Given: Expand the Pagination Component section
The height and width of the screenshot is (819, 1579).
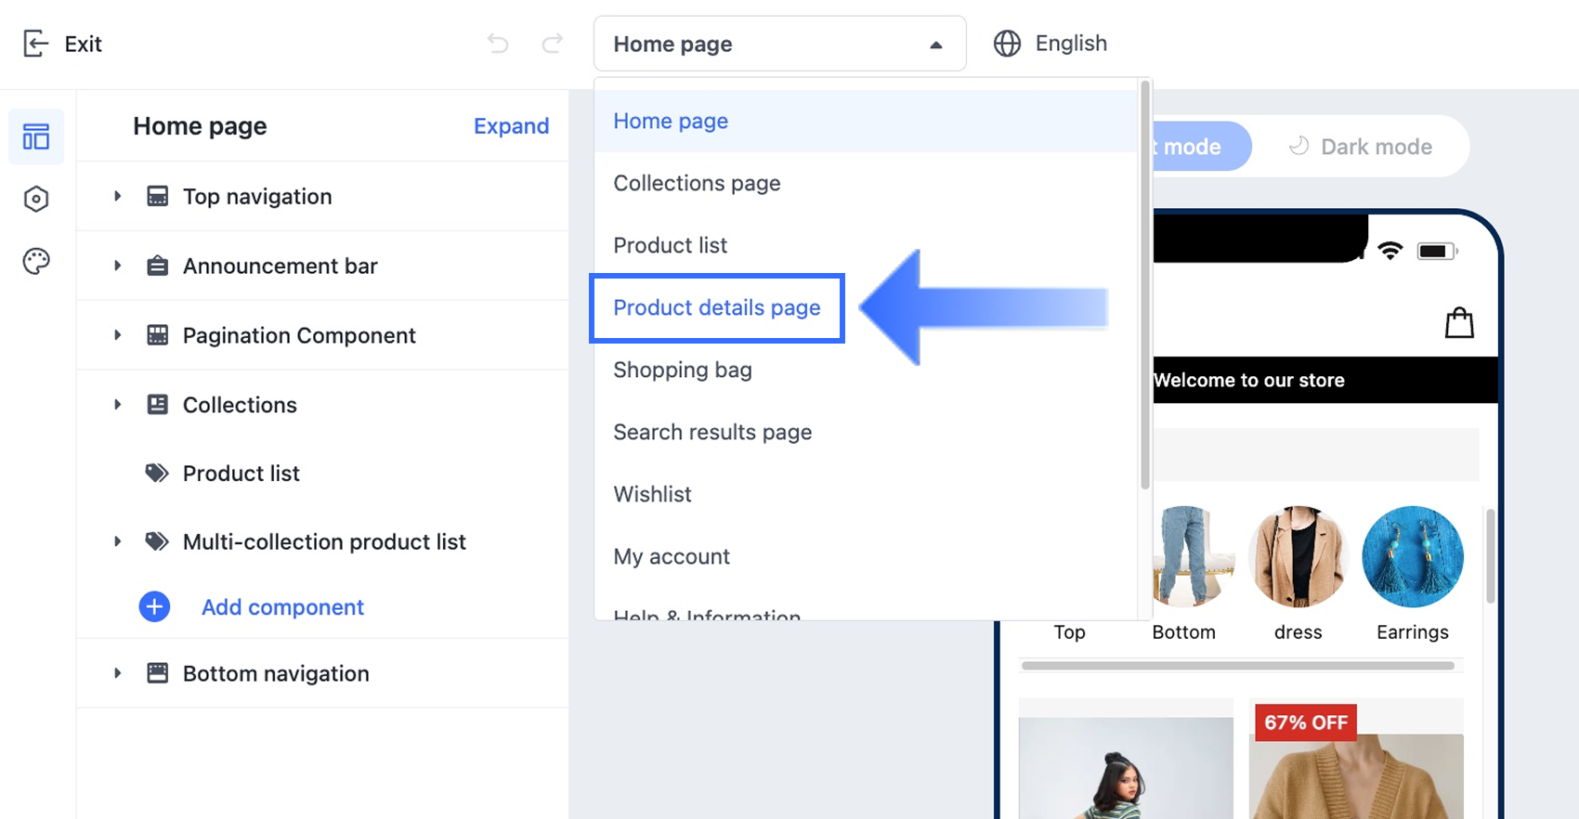Looking at the screenshot, I should [117, 335].
